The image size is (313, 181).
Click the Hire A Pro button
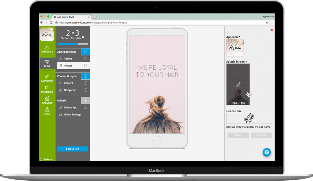[73, 149]
